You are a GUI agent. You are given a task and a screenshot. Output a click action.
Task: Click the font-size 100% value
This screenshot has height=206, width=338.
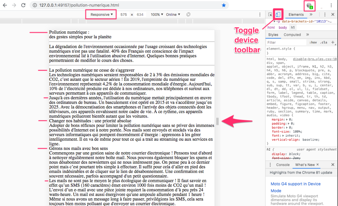pos(297,131)
